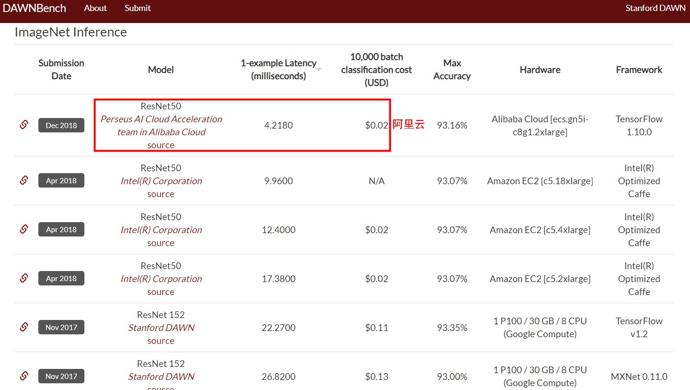Click the Amazon EC2 [c5.2xlarge] hardware cell
This screenshot has height=390, width=690.
(540, 279)
